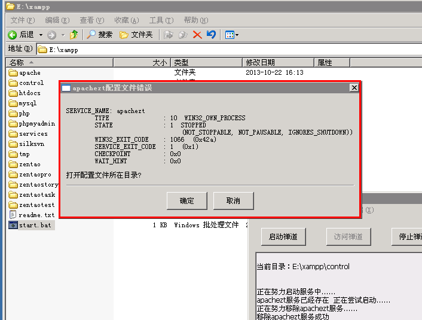This screenshot has width=422, height=320.
Task: Select the phpmyadmin folder icon
Action: point(13,124)
